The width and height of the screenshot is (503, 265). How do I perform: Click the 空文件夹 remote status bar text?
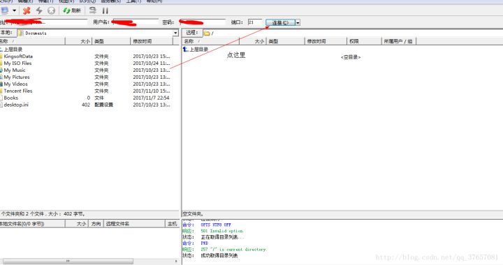pyautogui.click(x=193, y=214)
